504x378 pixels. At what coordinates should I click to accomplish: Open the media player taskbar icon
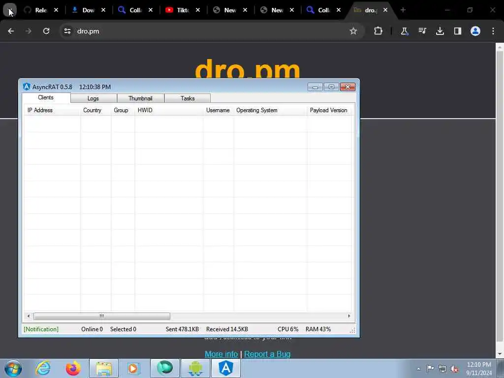(133, 368)
